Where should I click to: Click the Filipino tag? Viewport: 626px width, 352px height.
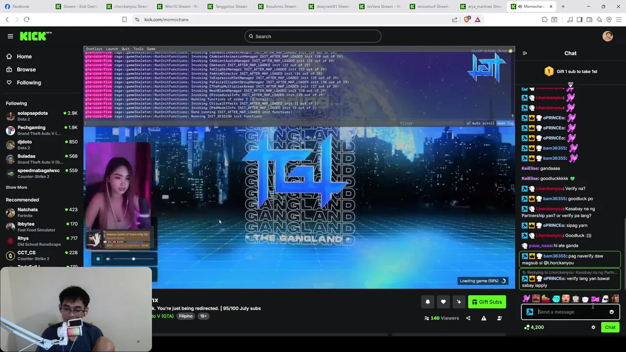point(186,316)
